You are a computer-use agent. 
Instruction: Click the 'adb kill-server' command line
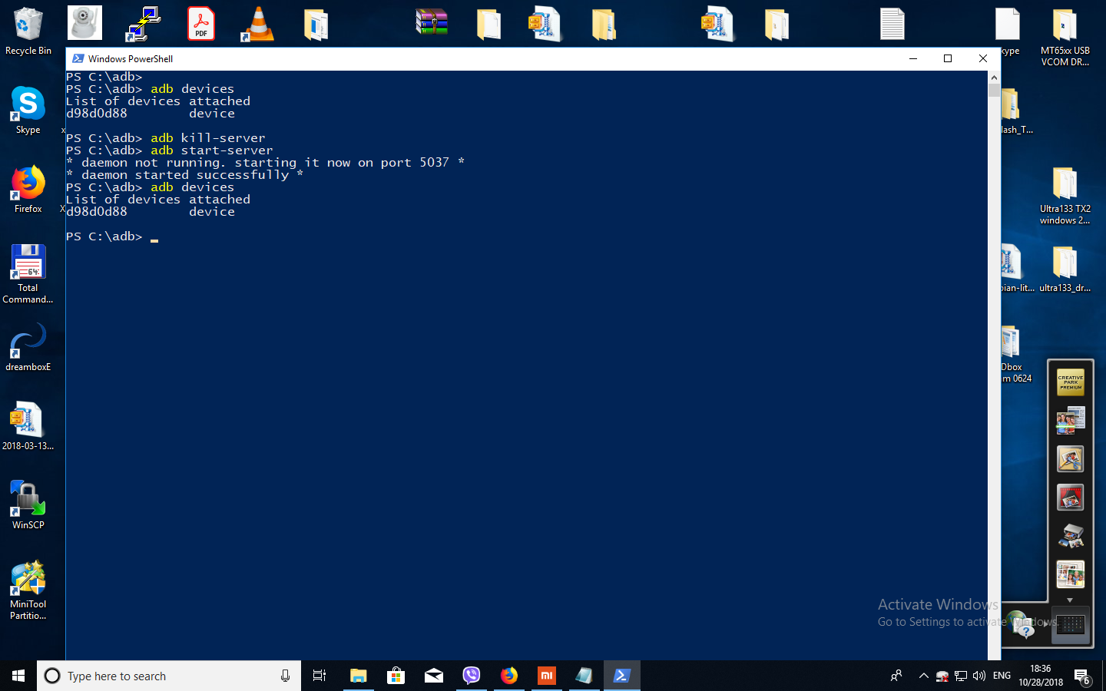[x=166, y=138]
